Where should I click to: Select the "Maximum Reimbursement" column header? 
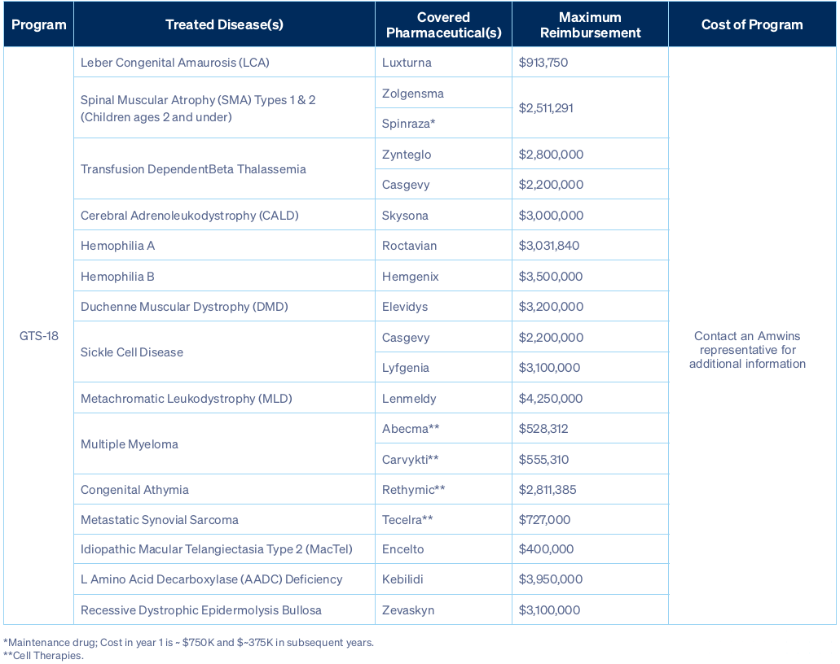point(591,25)
